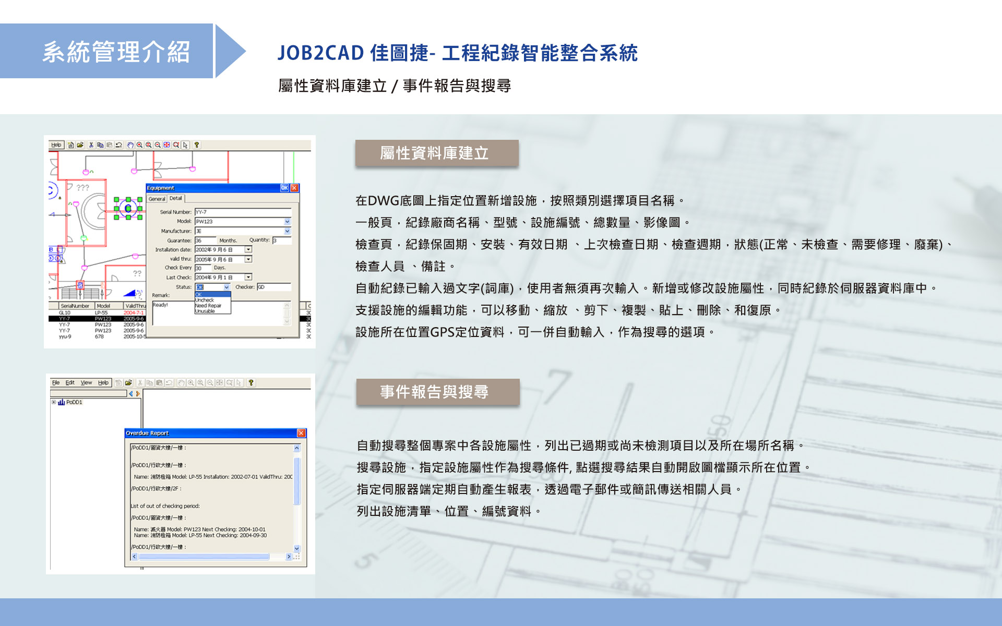Click the PoDD1 project chart icon
1002x626 pixels.
[62, 402]
